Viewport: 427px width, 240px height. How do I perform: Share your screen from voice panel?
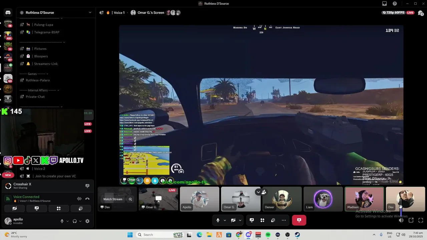coord(37,208)
